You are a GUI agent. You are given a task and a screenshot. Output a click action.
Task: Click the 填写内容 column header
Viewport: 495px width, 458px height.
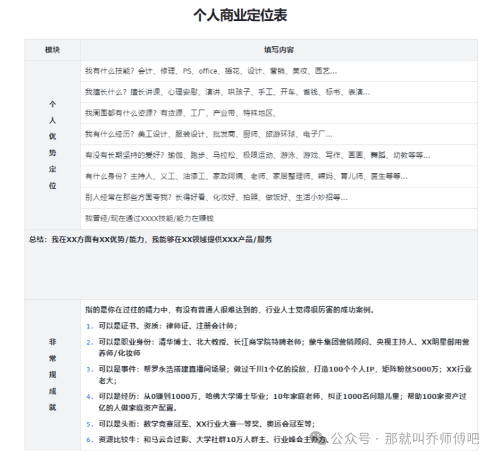(x=279, y=50)
